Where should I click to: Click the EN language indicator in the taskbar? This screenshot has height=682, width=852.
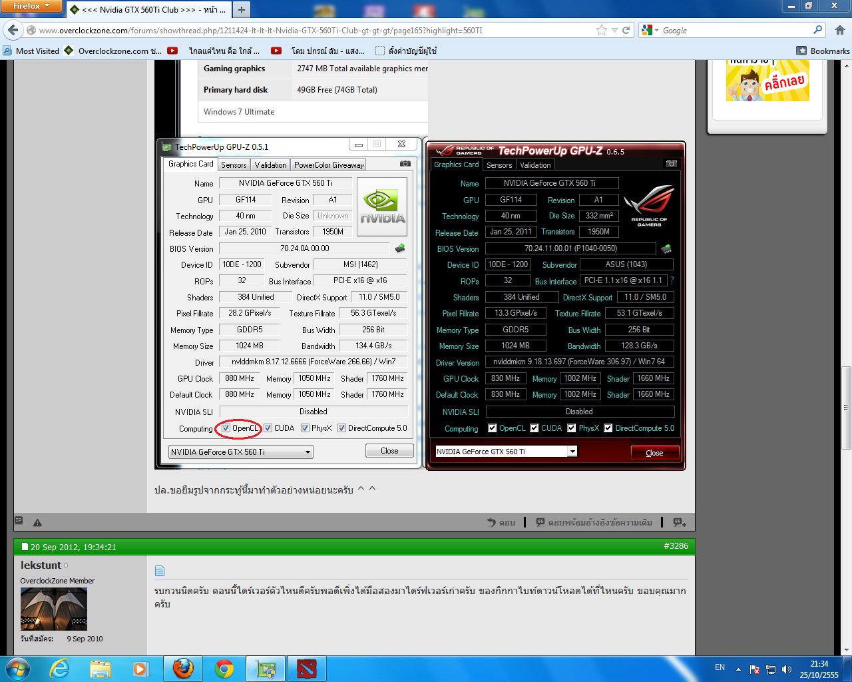coord(720,667)
